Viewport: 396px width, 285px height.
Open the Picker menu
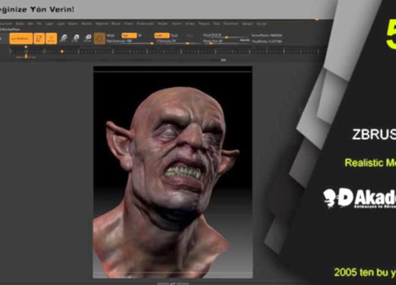128,24
